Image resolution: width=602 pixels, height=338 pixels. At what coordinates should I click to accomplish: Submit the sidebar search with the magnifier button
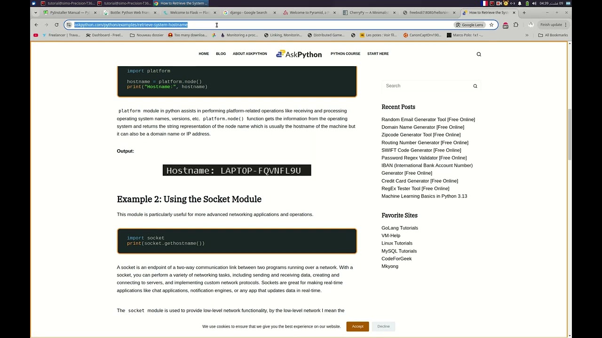point(475,86)
